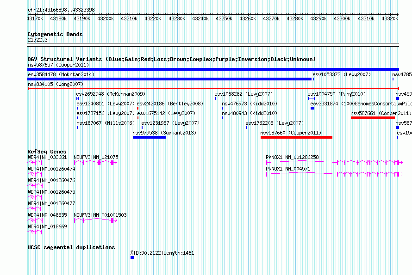Image resolution: width=412 pixels, height=275 pixels.
Task: Open the WDR4|NM_018669 transcript label
Action: pyautogui.click(x=47, y=226)
